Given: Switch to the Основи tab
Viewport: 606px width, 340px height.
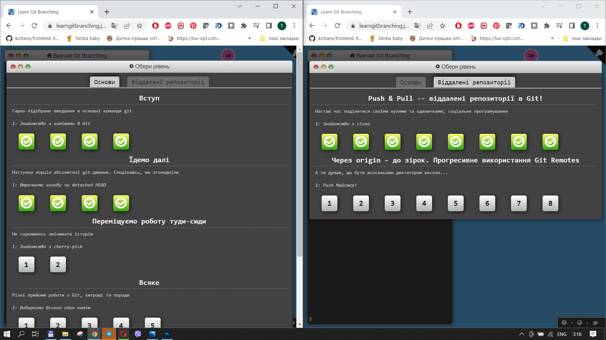Looking at the screenshot, I should coord(411,82).
